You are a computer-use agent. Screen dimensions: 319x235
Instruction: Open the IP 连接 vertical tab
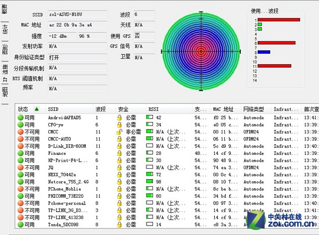[5, 73]
